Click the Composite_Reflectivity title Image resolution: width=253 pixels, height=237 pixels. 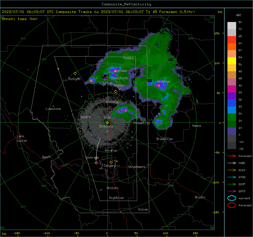[x=126, y=4]
